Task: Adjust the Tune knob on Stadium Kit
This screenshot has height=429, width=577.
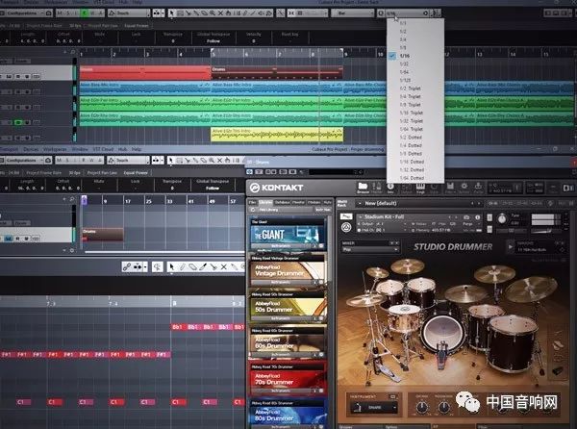Action: click(502, 219)
